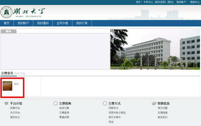Screen dimensions: 201x126
Task: Open the test payment wallet icon
Action: [x=7, y=86]
